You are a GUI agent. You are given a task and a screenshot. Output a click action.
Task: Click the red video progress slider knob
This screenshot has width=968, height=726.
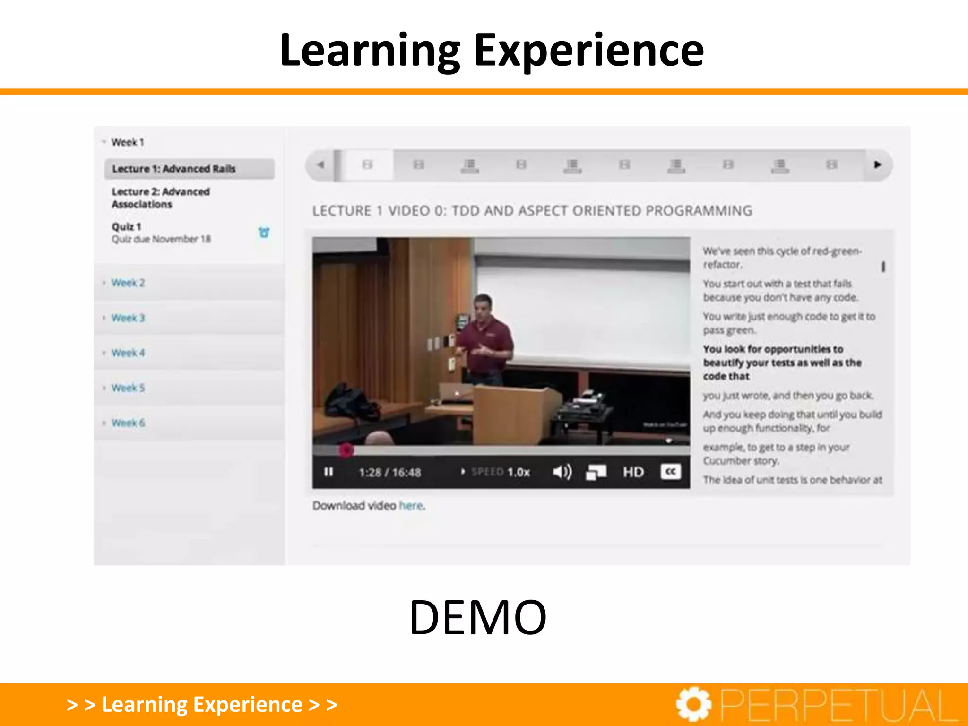[x=346, y=450]
